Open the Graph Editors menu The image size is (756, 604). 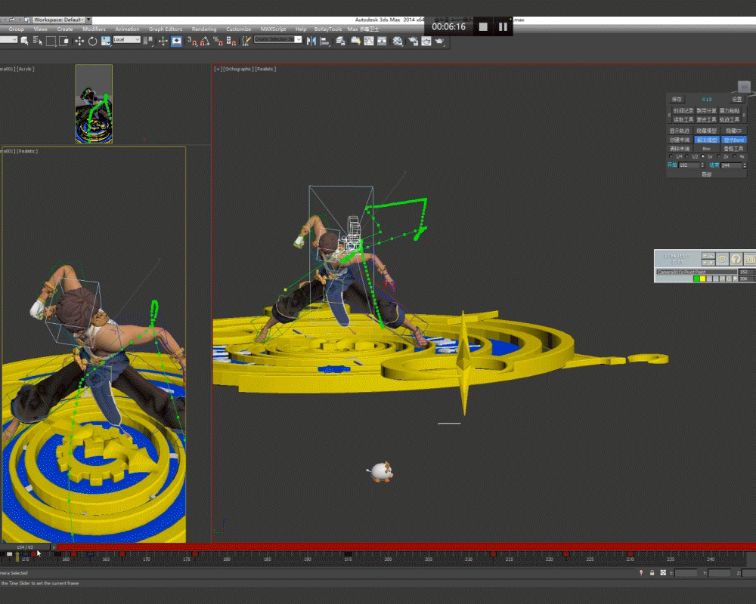[x=166, y=29]
